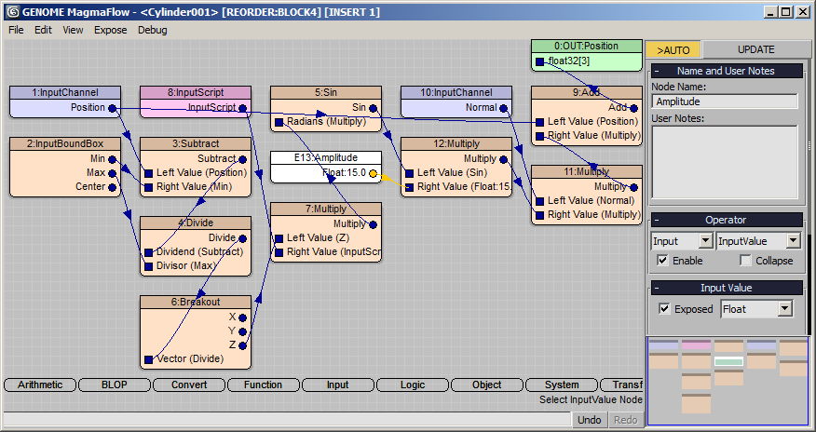Click in the Node Name field
Viewport: 816px width, 432px height.
[x=725, y=101]
